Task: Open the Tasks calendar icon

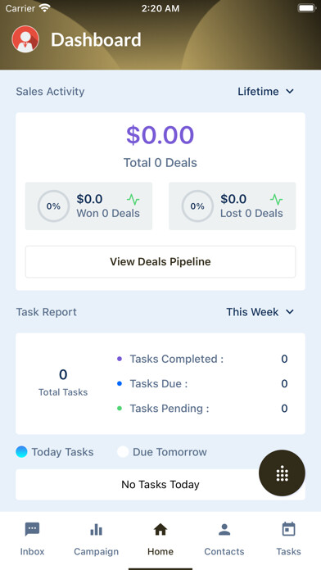Action: pos(288,529)
